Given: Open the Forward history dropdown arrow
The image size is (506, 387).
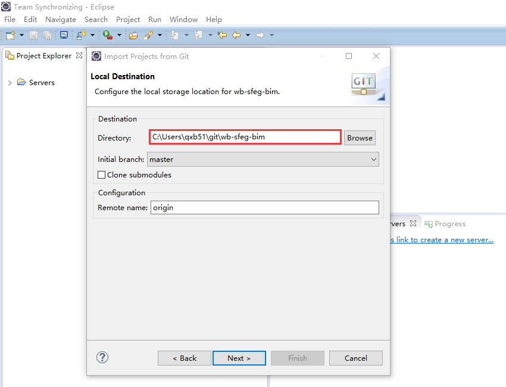Looking at the screenshot, I should pyautogui.click(x=271, y=35).
